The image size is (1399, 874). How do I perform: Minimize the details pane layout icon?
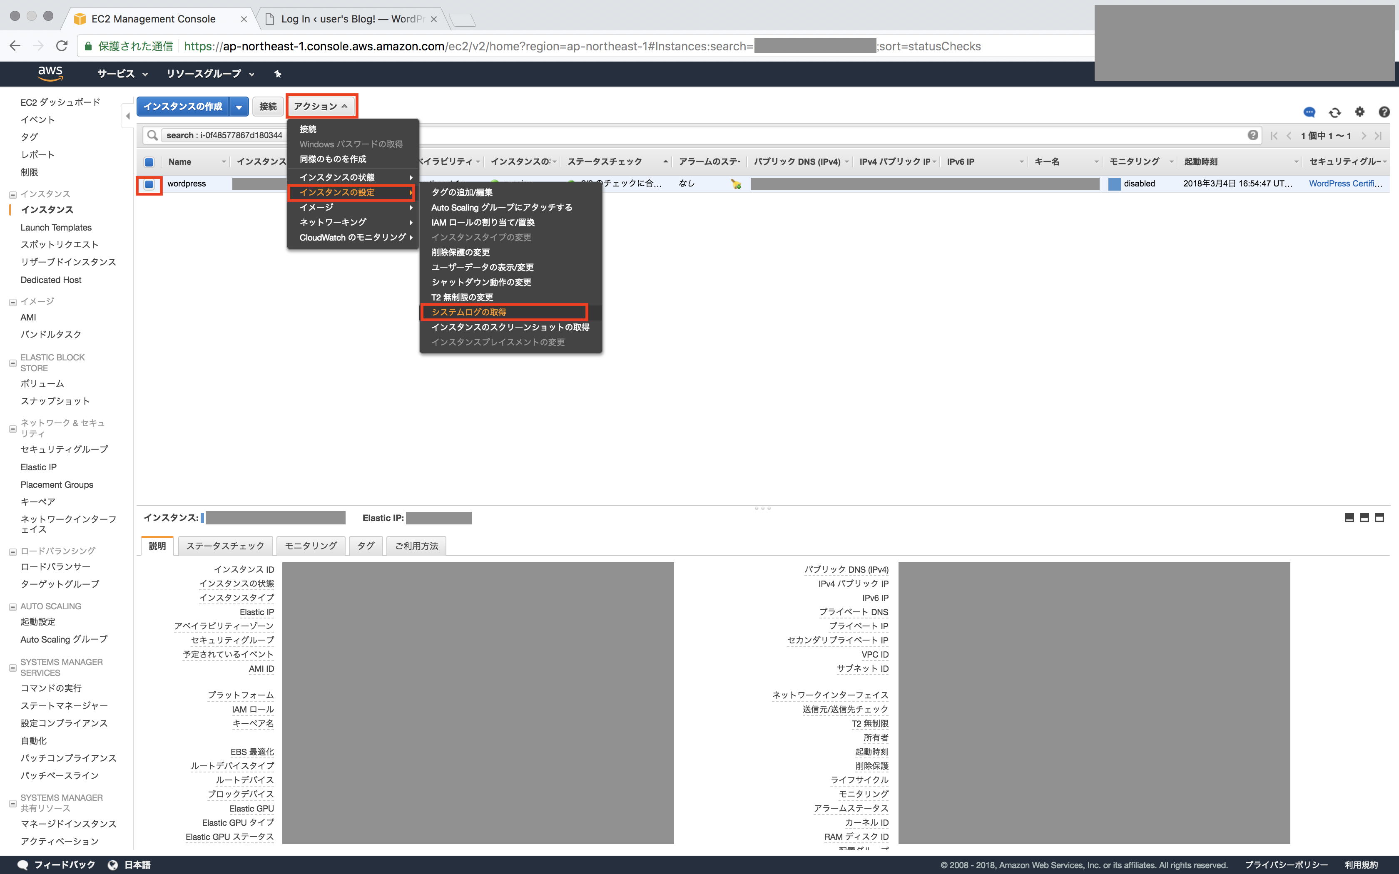1349,517
